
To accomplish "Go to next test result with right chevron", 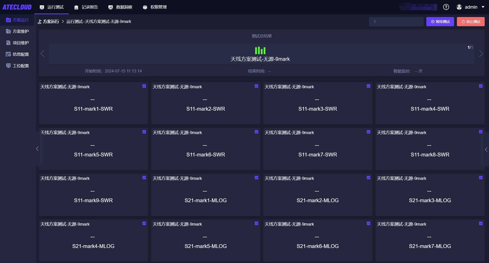I will pyautogui.click(x=481, y=54).
